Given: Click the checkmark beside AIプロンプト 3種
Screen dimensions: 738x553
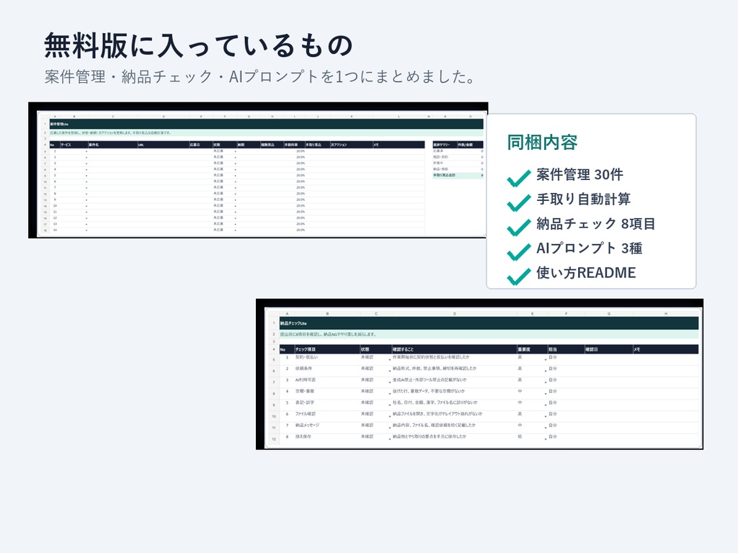Looking at the screenshot, I should (519, 251).
